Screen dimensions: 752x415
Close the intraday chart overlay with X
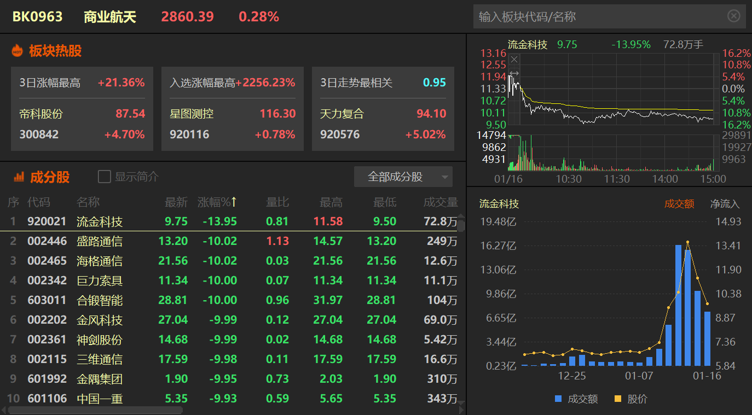(514, 59)
